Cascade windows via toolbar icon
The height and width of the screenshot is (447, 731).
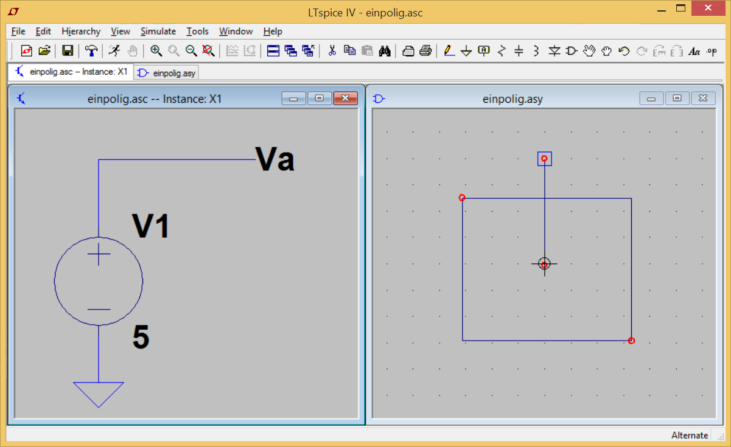tap(291, 51)
